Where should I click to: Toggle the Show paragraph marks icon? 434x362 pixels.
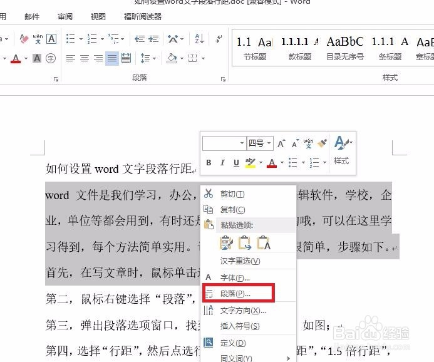pos(219,39)
